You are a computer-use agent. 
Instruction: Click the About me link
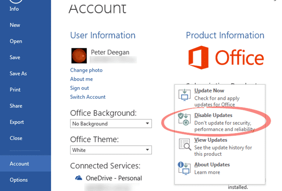click(x=82, y=79)
